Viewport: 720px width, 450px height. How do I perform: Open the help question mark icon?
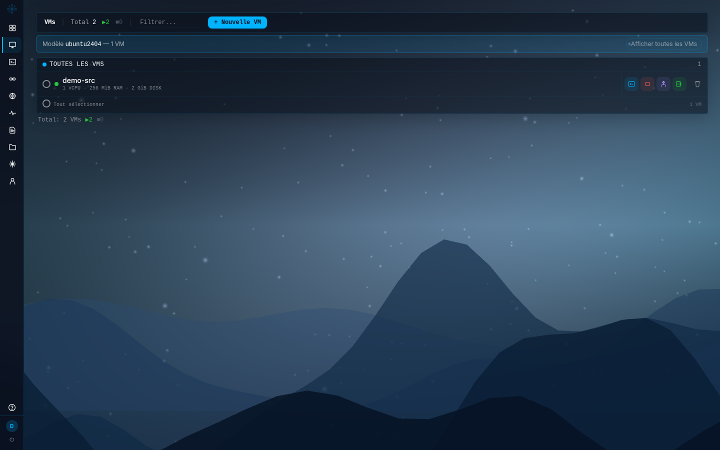point(12,407)
